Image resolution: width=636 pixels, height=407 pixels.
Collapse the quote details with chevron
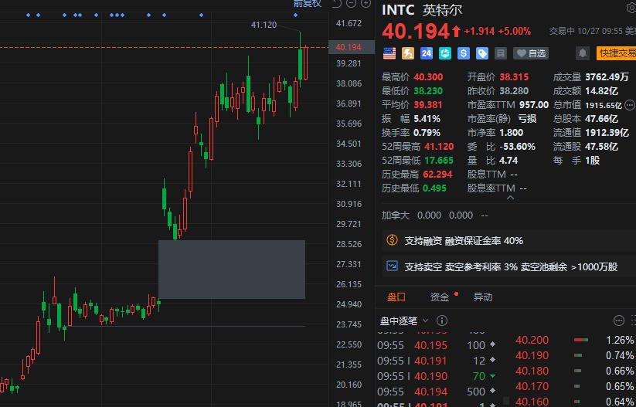tap(510, 198)
